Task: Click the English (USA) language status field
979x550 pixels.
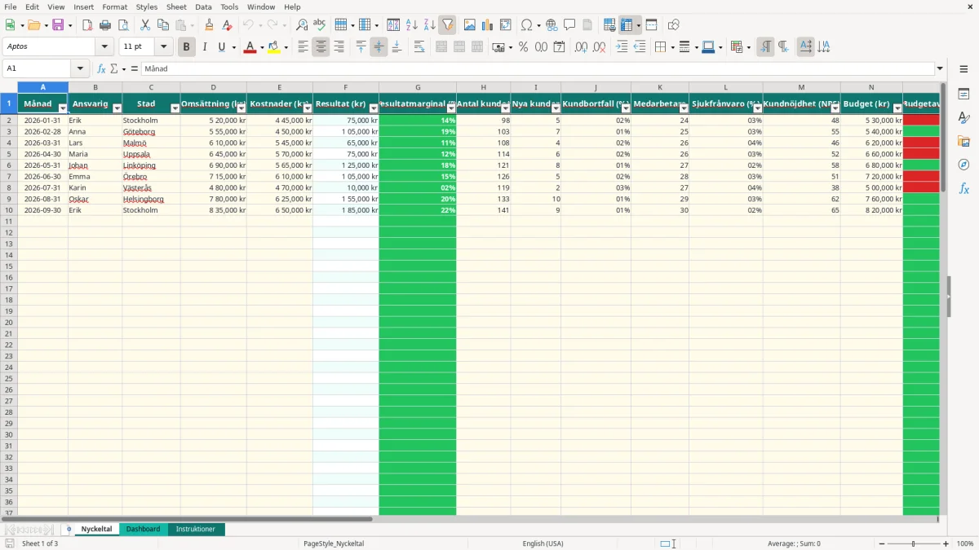Action: pyautogui.click(x=543, y=543)
